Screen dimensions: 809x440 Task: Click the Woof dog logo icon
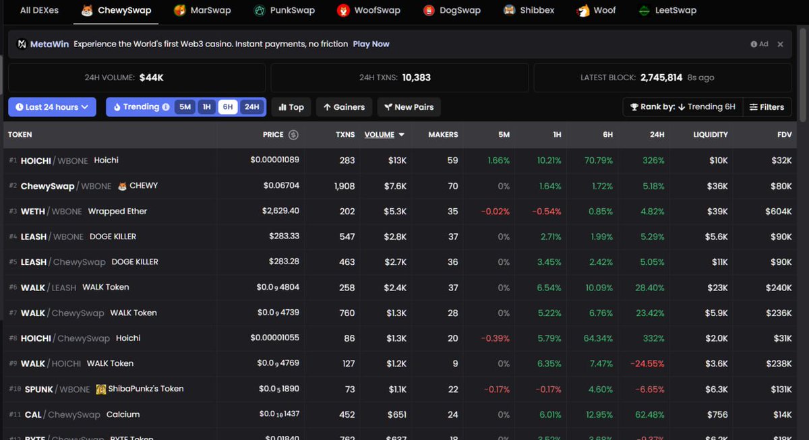point(583,11)
